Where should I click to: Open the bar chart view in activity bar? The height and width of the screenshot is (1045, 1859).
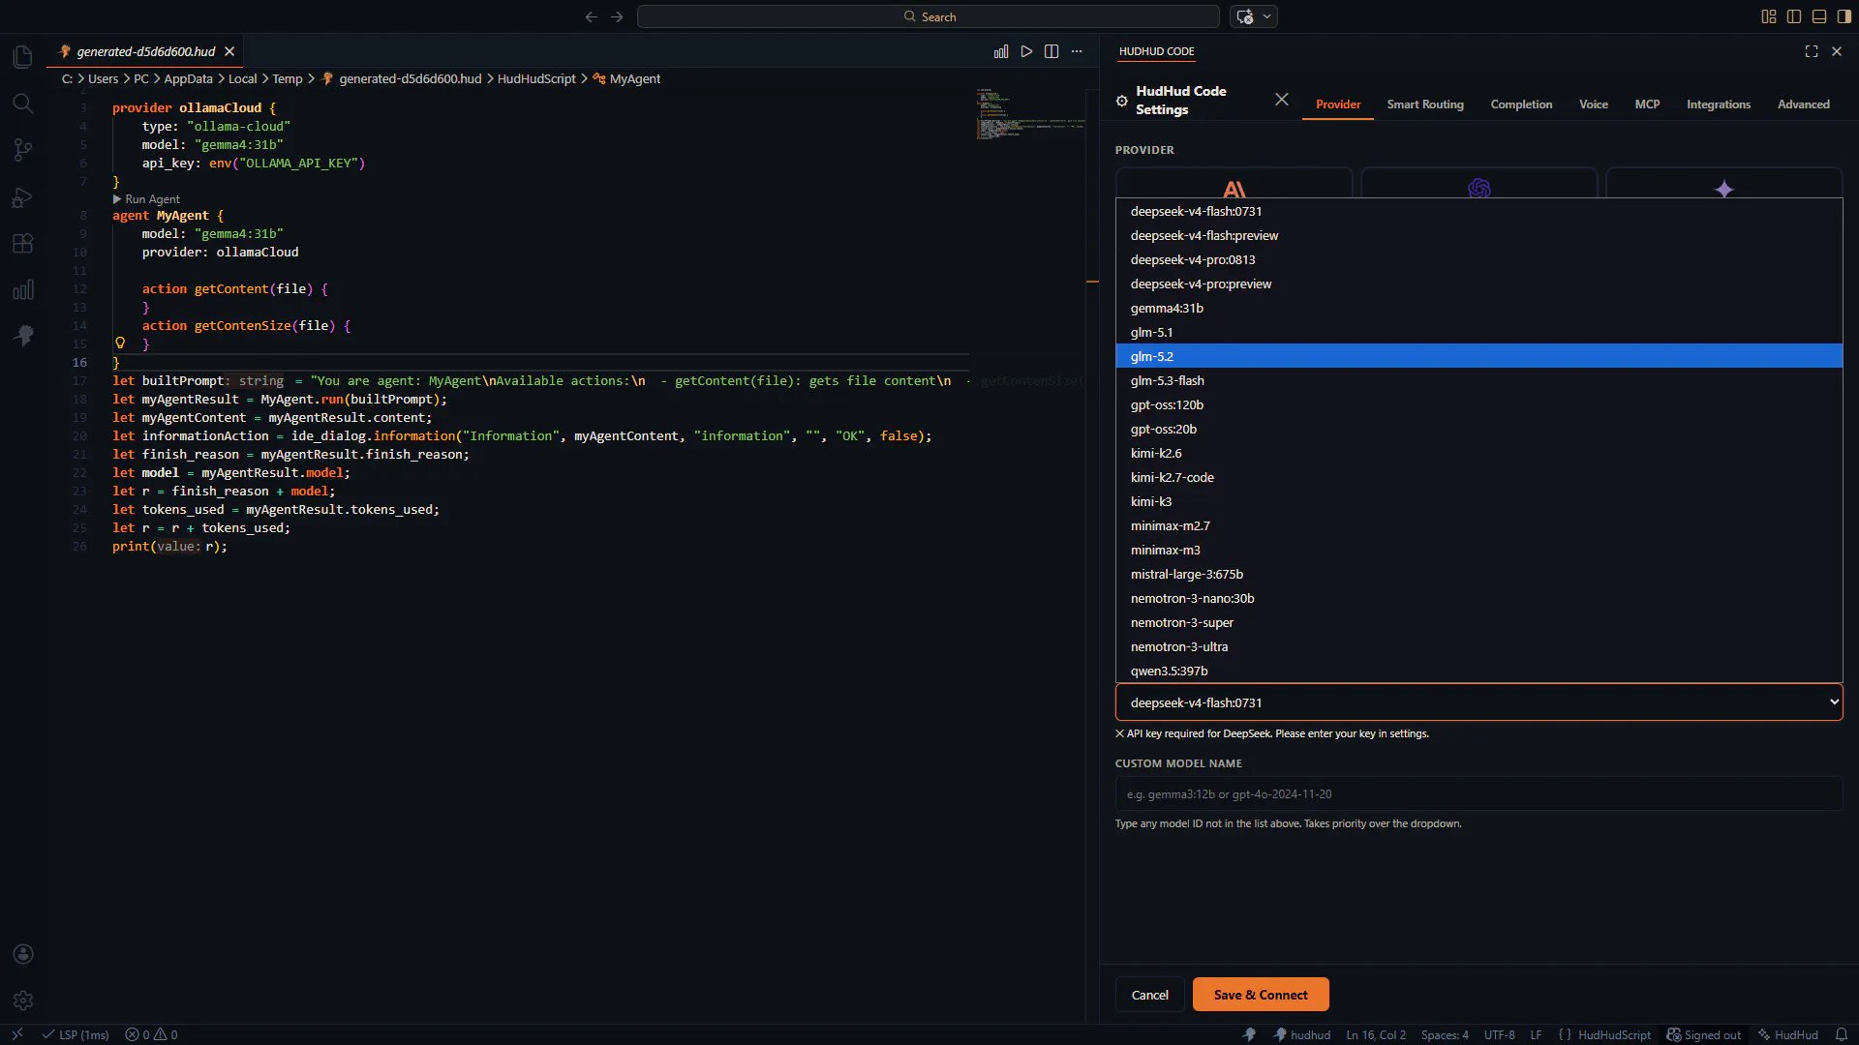coord(23,290)
